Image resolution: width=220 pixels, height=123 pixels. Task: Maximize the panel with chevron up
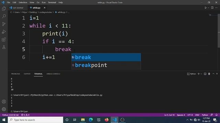click(213, 74)
